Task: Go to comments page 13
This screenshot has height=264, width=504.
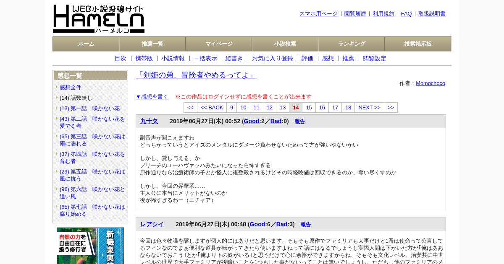Action: click(283, 108)
